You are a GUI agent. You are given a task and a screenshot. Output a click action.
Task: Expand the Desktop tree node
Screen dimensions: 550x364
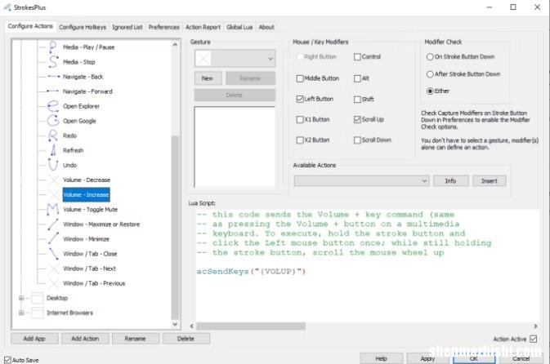tap(21, 298)
